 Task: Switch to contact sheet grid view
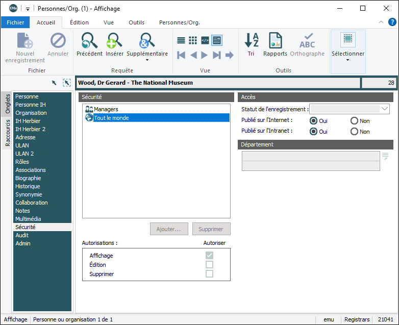[193, 40]
